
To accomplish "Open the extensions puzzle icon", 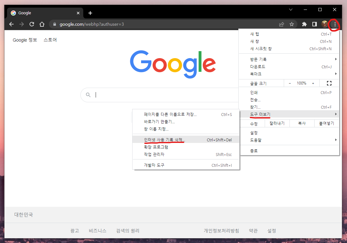I will coord(304,24).
